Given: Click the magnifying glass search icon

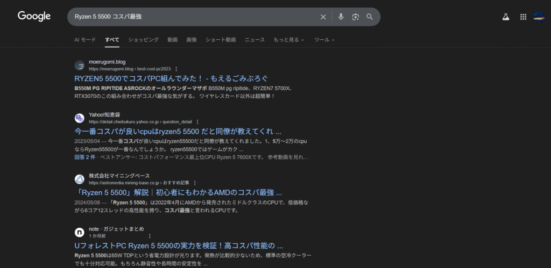Looking at the screenshot, I should click(x=370, y=17).
